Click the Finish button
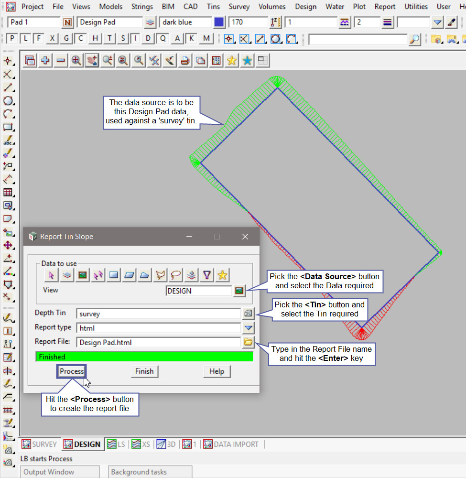 (x=144, y=371)
